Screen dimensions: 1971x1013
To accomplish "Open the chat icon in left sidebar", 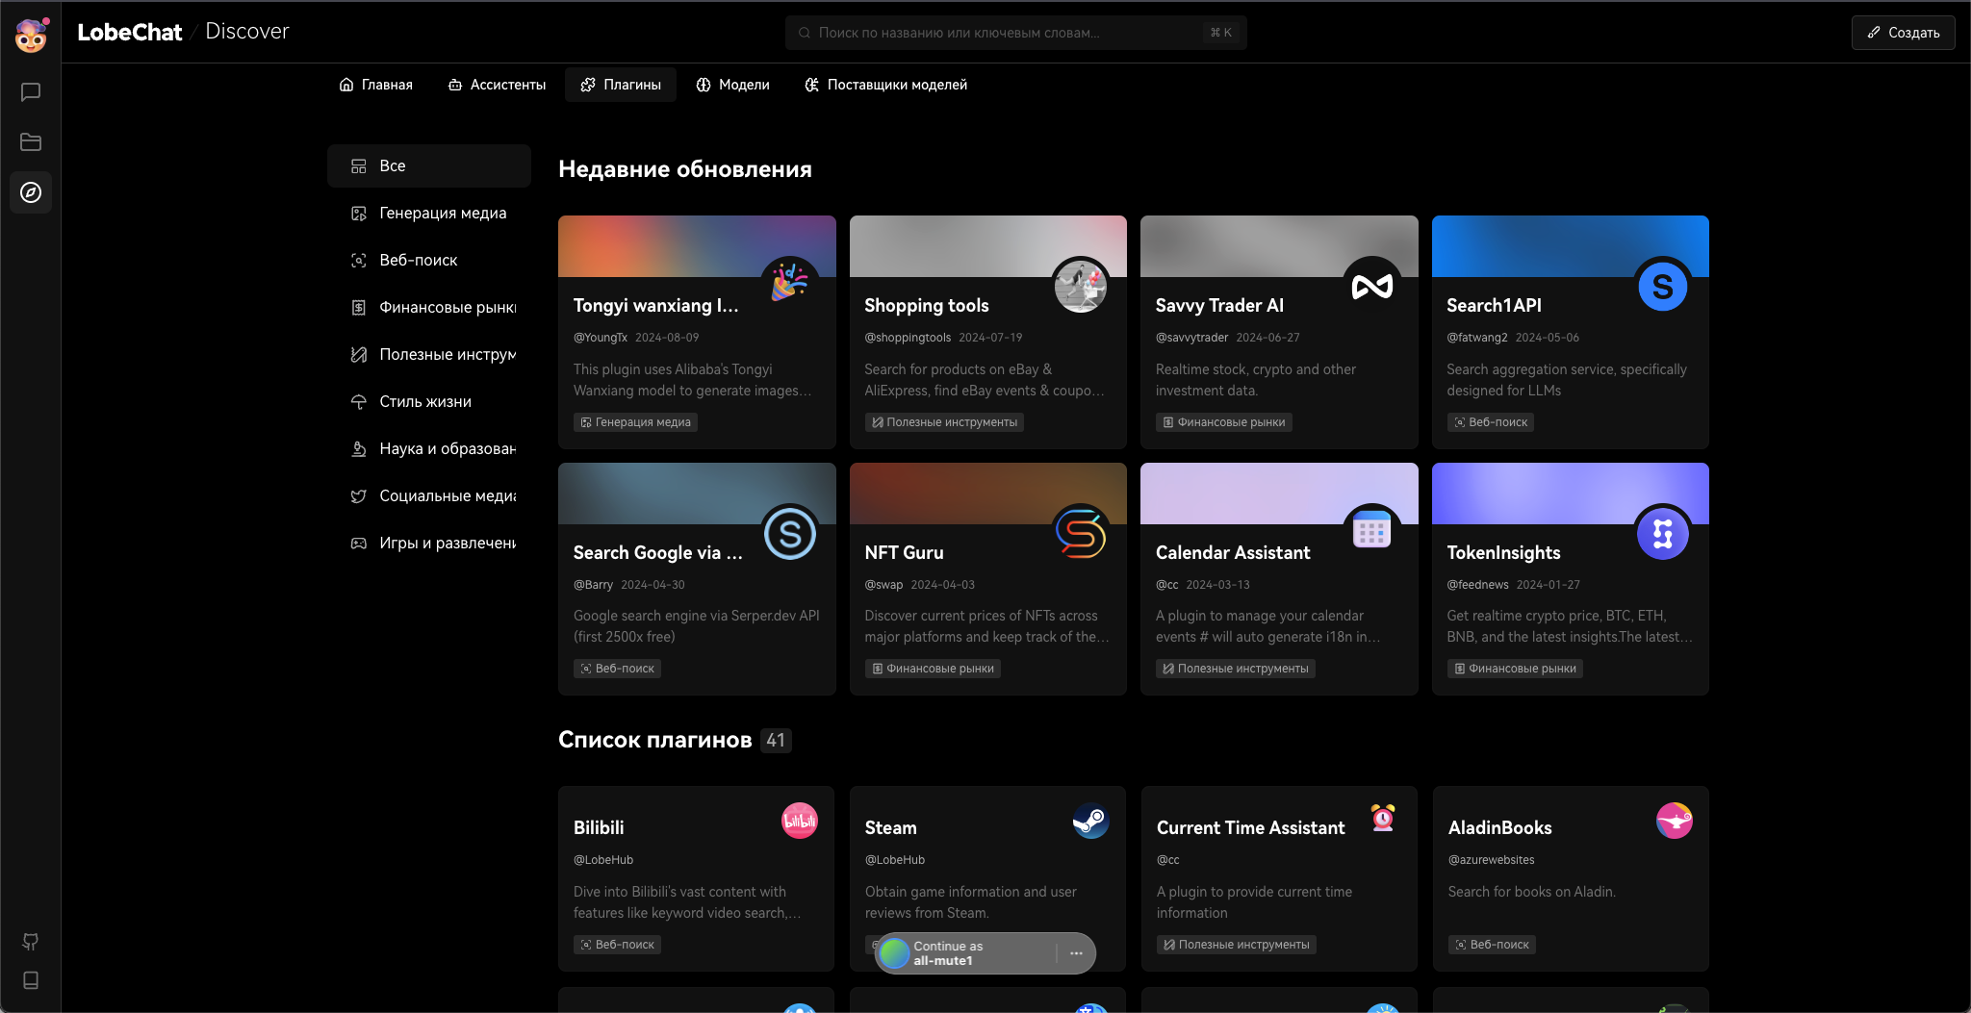I will 31,92.
